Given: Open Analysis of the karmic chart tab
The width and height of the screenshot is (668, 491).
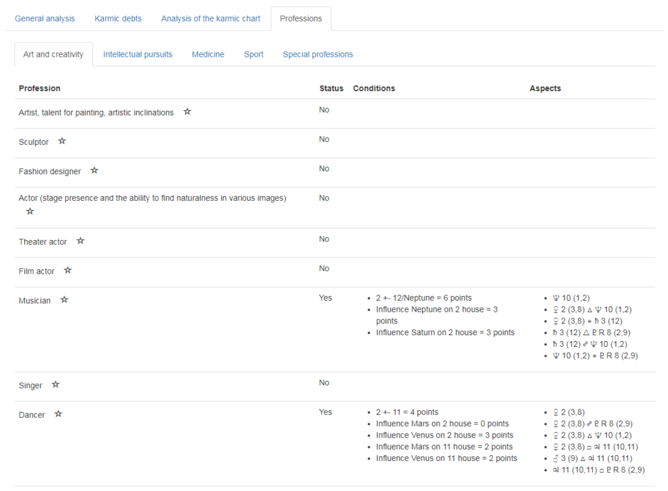Looking at the screenshot, I should pyautogui.click(x=211, y=19).
